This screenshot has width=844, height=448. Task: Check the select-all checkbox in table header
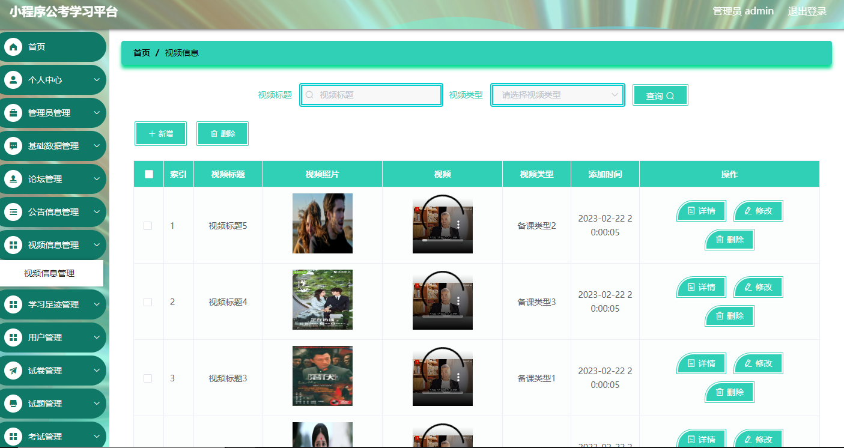tap(148, 173)
